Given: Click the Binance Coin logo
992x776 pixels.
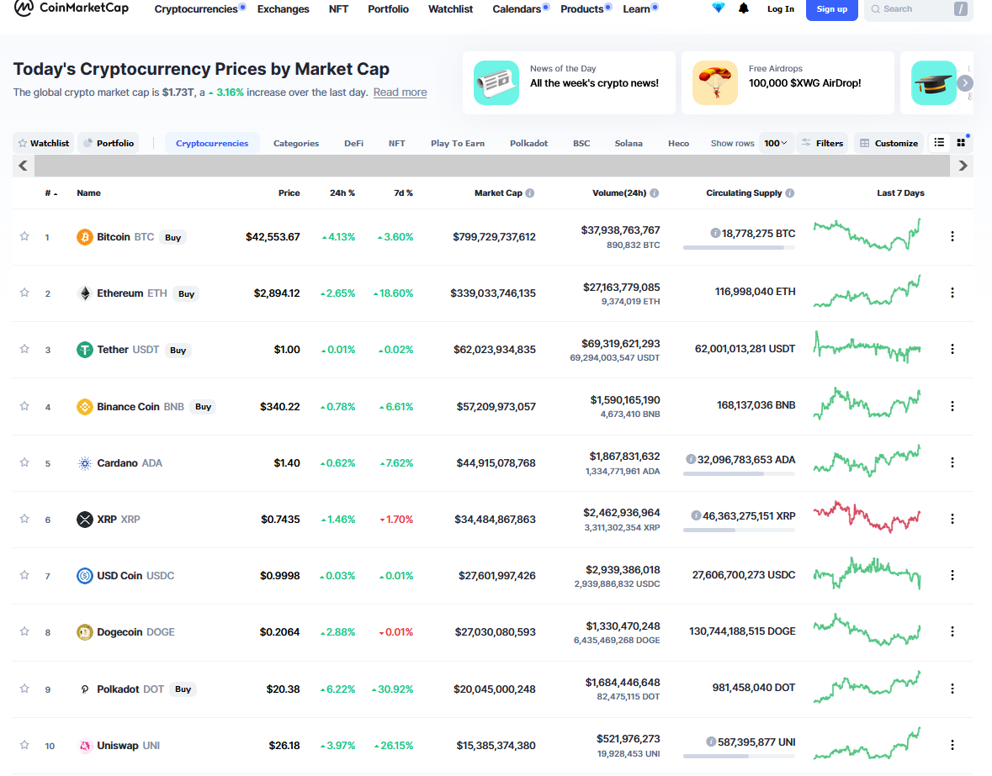Looking at the screenshot, I should coord(84,406).
